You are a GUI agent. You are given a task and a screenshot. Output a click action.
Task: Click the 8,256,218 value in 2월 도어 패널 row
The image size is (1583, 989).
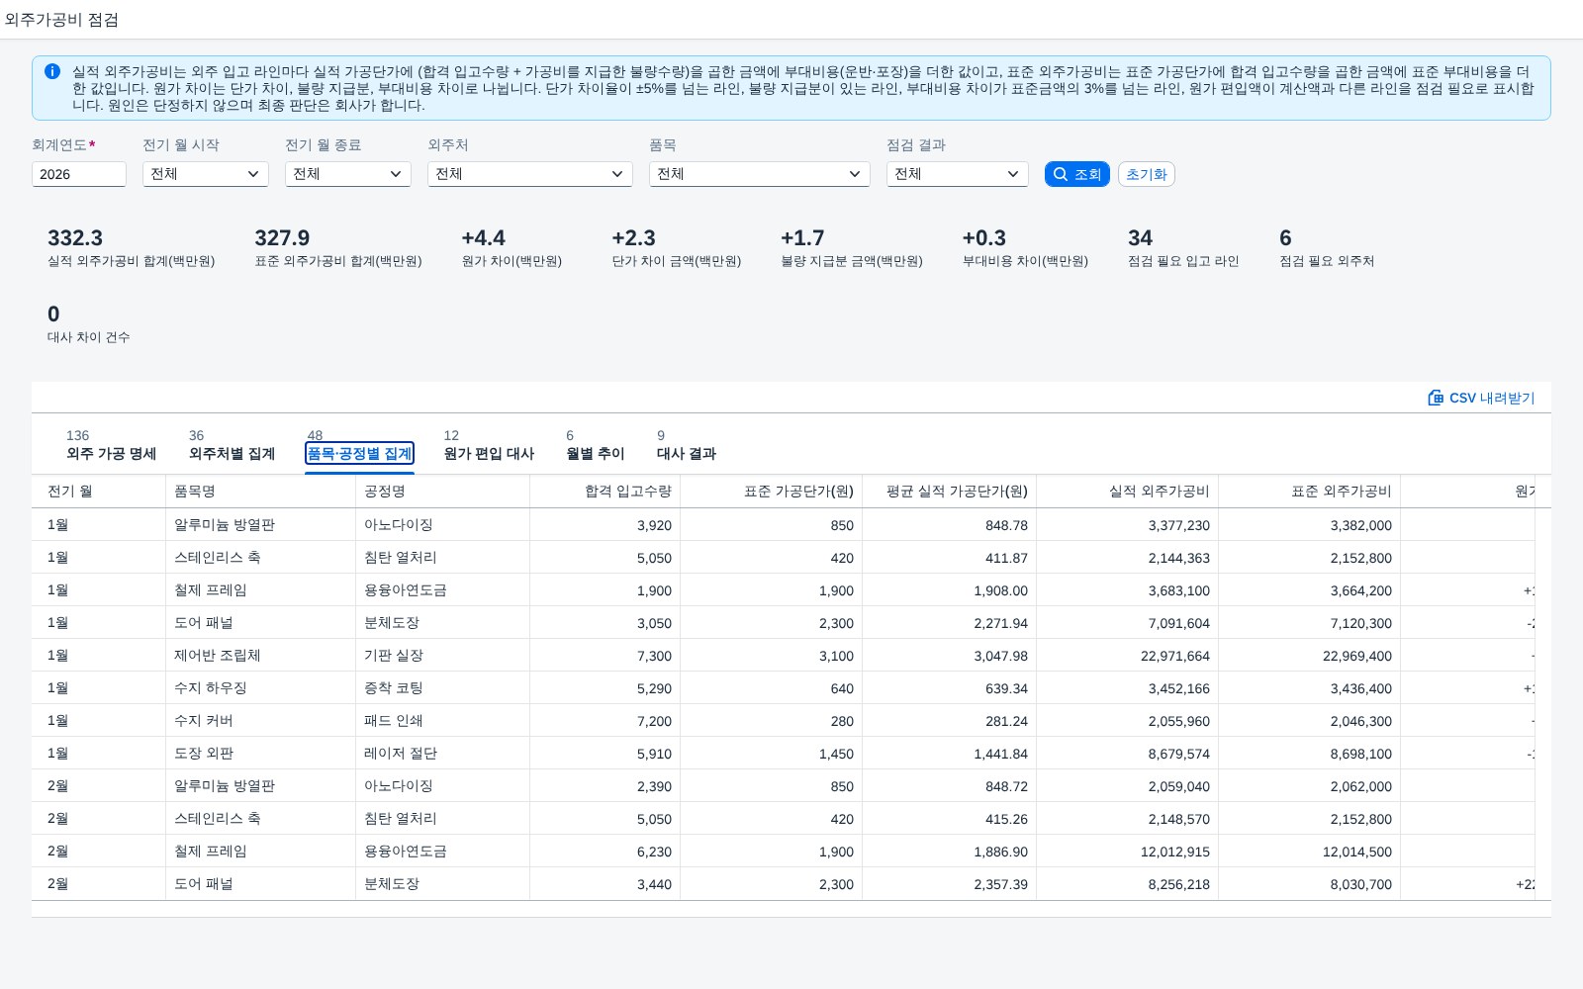pyautogui.click(x=1128, y=884)
